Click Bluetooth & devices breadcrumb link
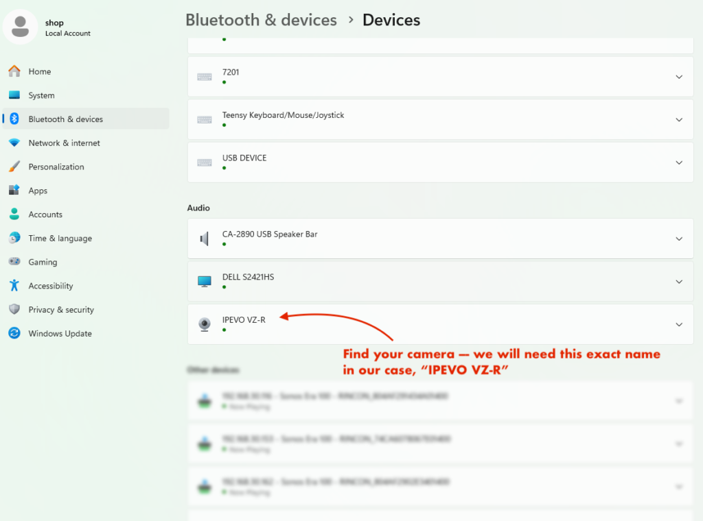 261,20
